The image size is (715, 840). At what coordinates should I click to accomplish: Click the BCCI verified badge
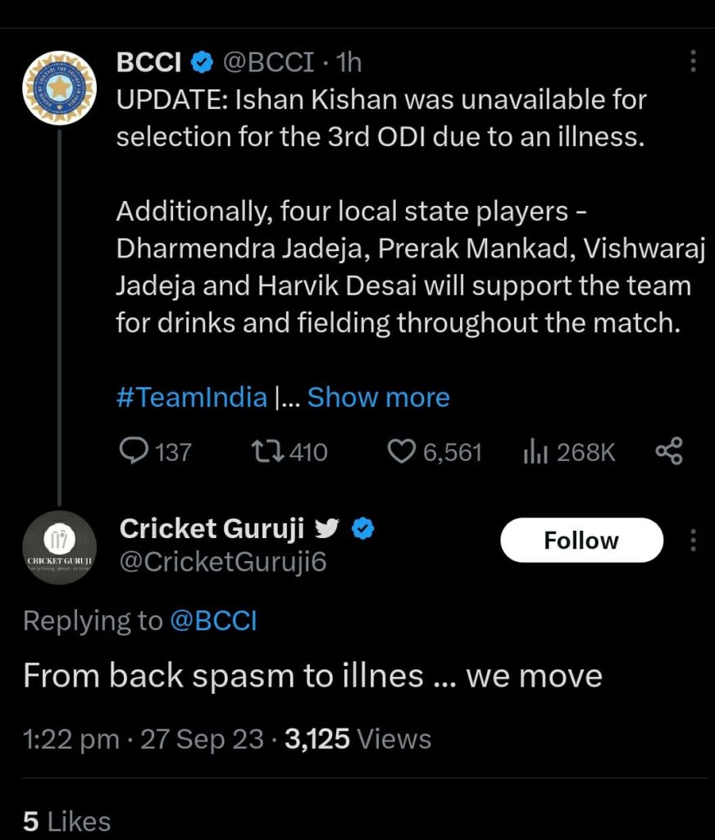201,62
